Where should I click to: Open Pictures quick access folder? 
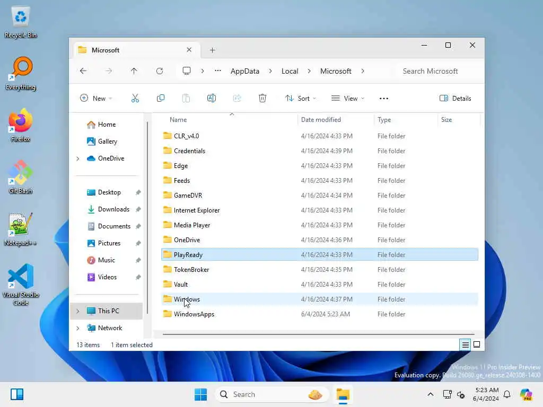tap(109, 243)
